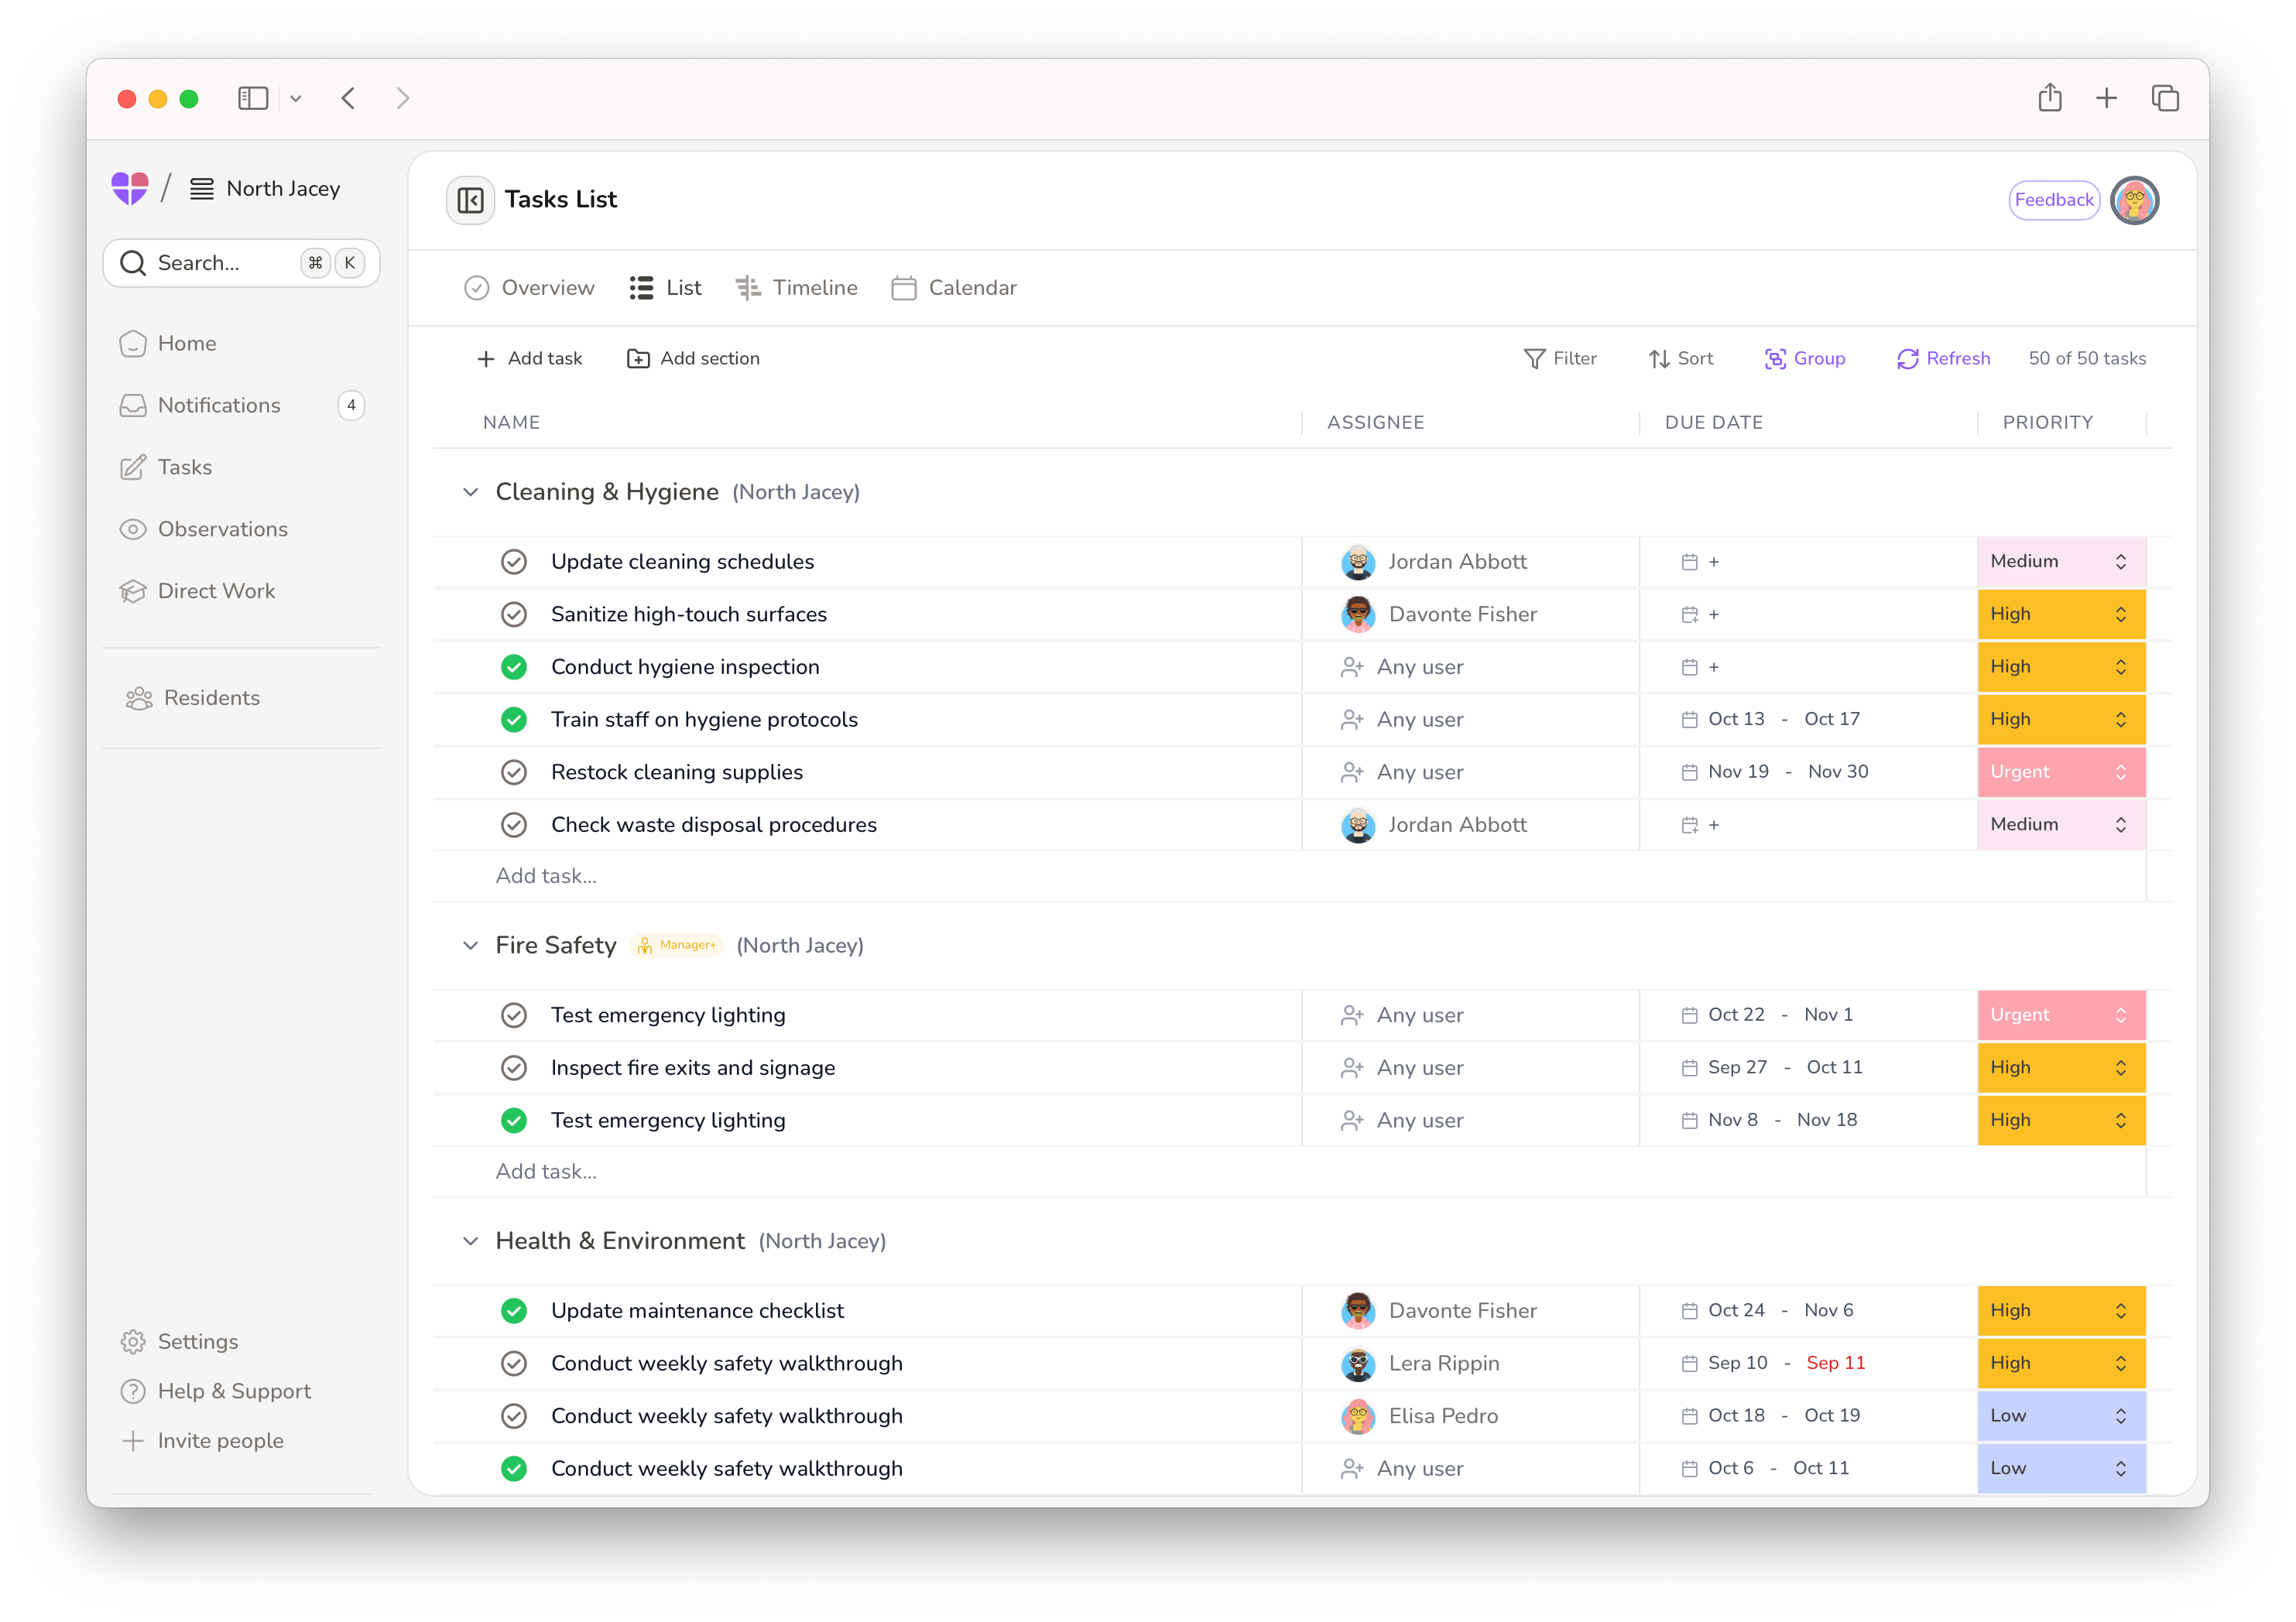This screenshot has height=1622, width=2296.
Task: Switch to the Timeline tab
Action: pos(797,288)
